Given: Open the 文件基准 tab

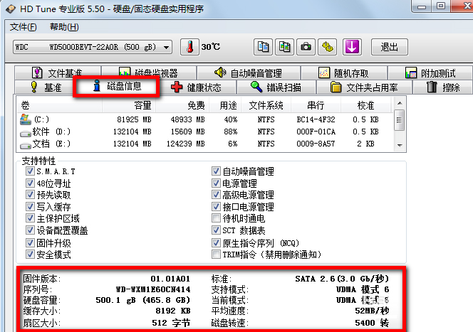Looking at the screenshot, I should tap(58, 73).
